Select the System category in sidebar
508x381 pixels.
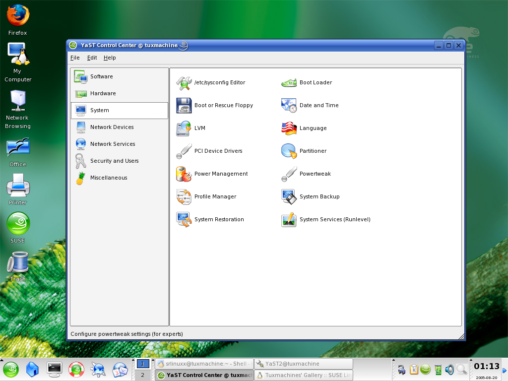[x=120, y=110]
